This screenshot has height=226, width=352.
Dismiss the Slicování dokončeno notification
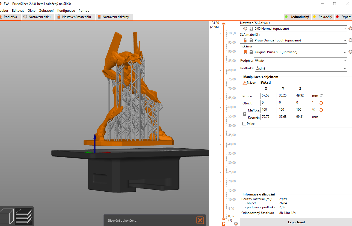[200, 220]
